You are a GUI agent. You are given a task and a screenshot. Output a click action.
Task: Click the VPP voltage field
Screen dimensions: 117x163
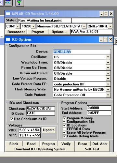tap(30, 135)
